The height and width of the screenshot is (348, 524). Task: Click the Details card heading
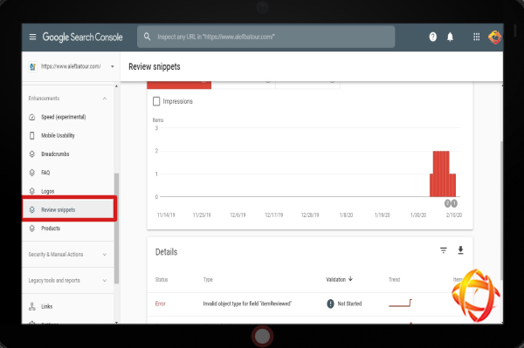coord(167,252)
